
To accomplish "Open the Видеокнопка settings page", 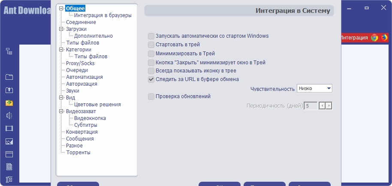I will pos(90,118).
